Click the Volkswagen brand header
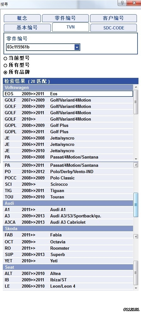 [x=68, y=88]
